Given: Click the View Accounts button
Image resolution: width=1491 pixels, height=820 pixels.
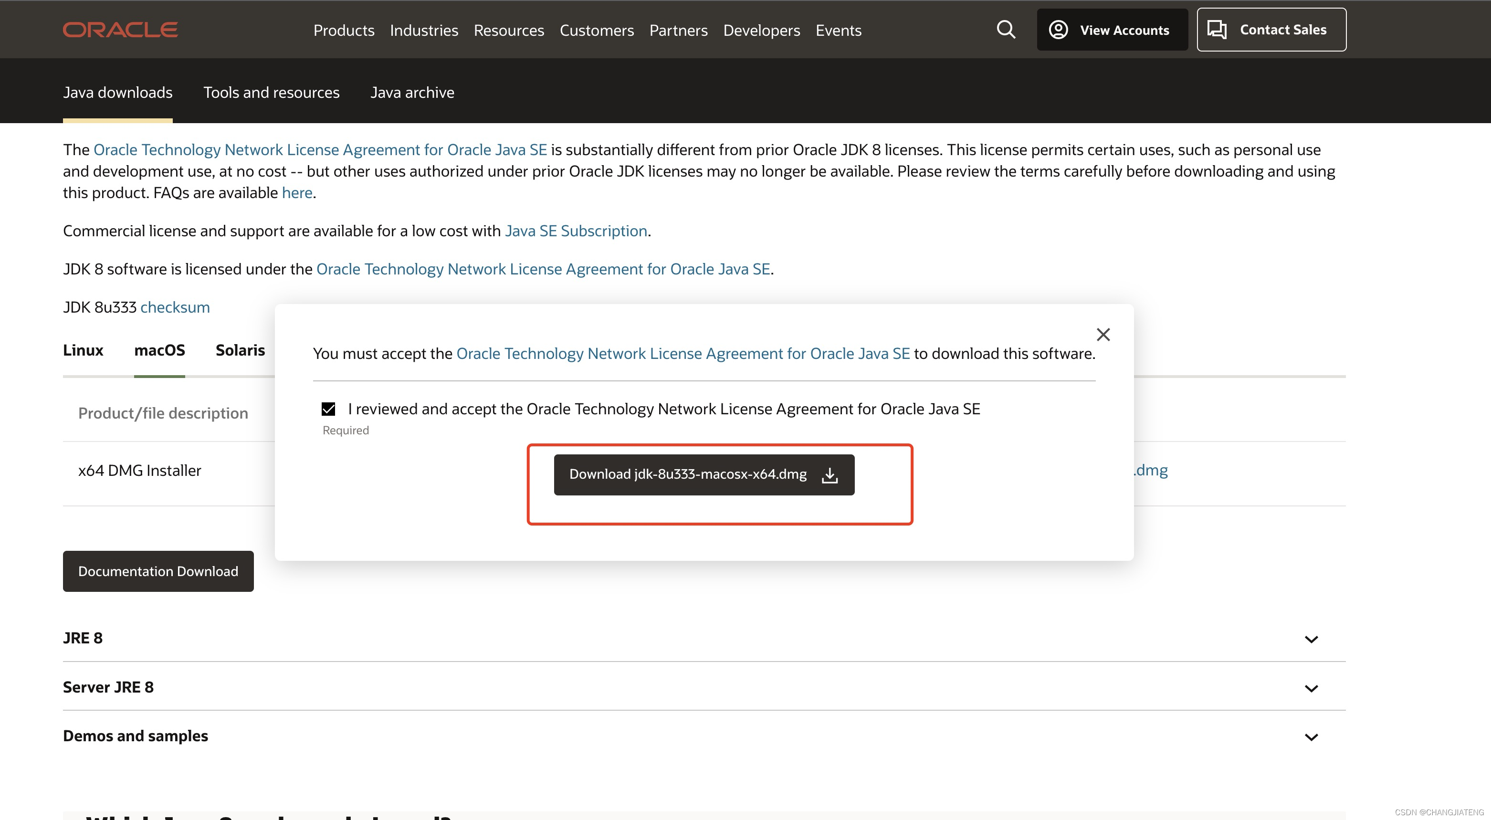Looking at the screenshot, I should pyautogui.click(x=1112, y=30).
